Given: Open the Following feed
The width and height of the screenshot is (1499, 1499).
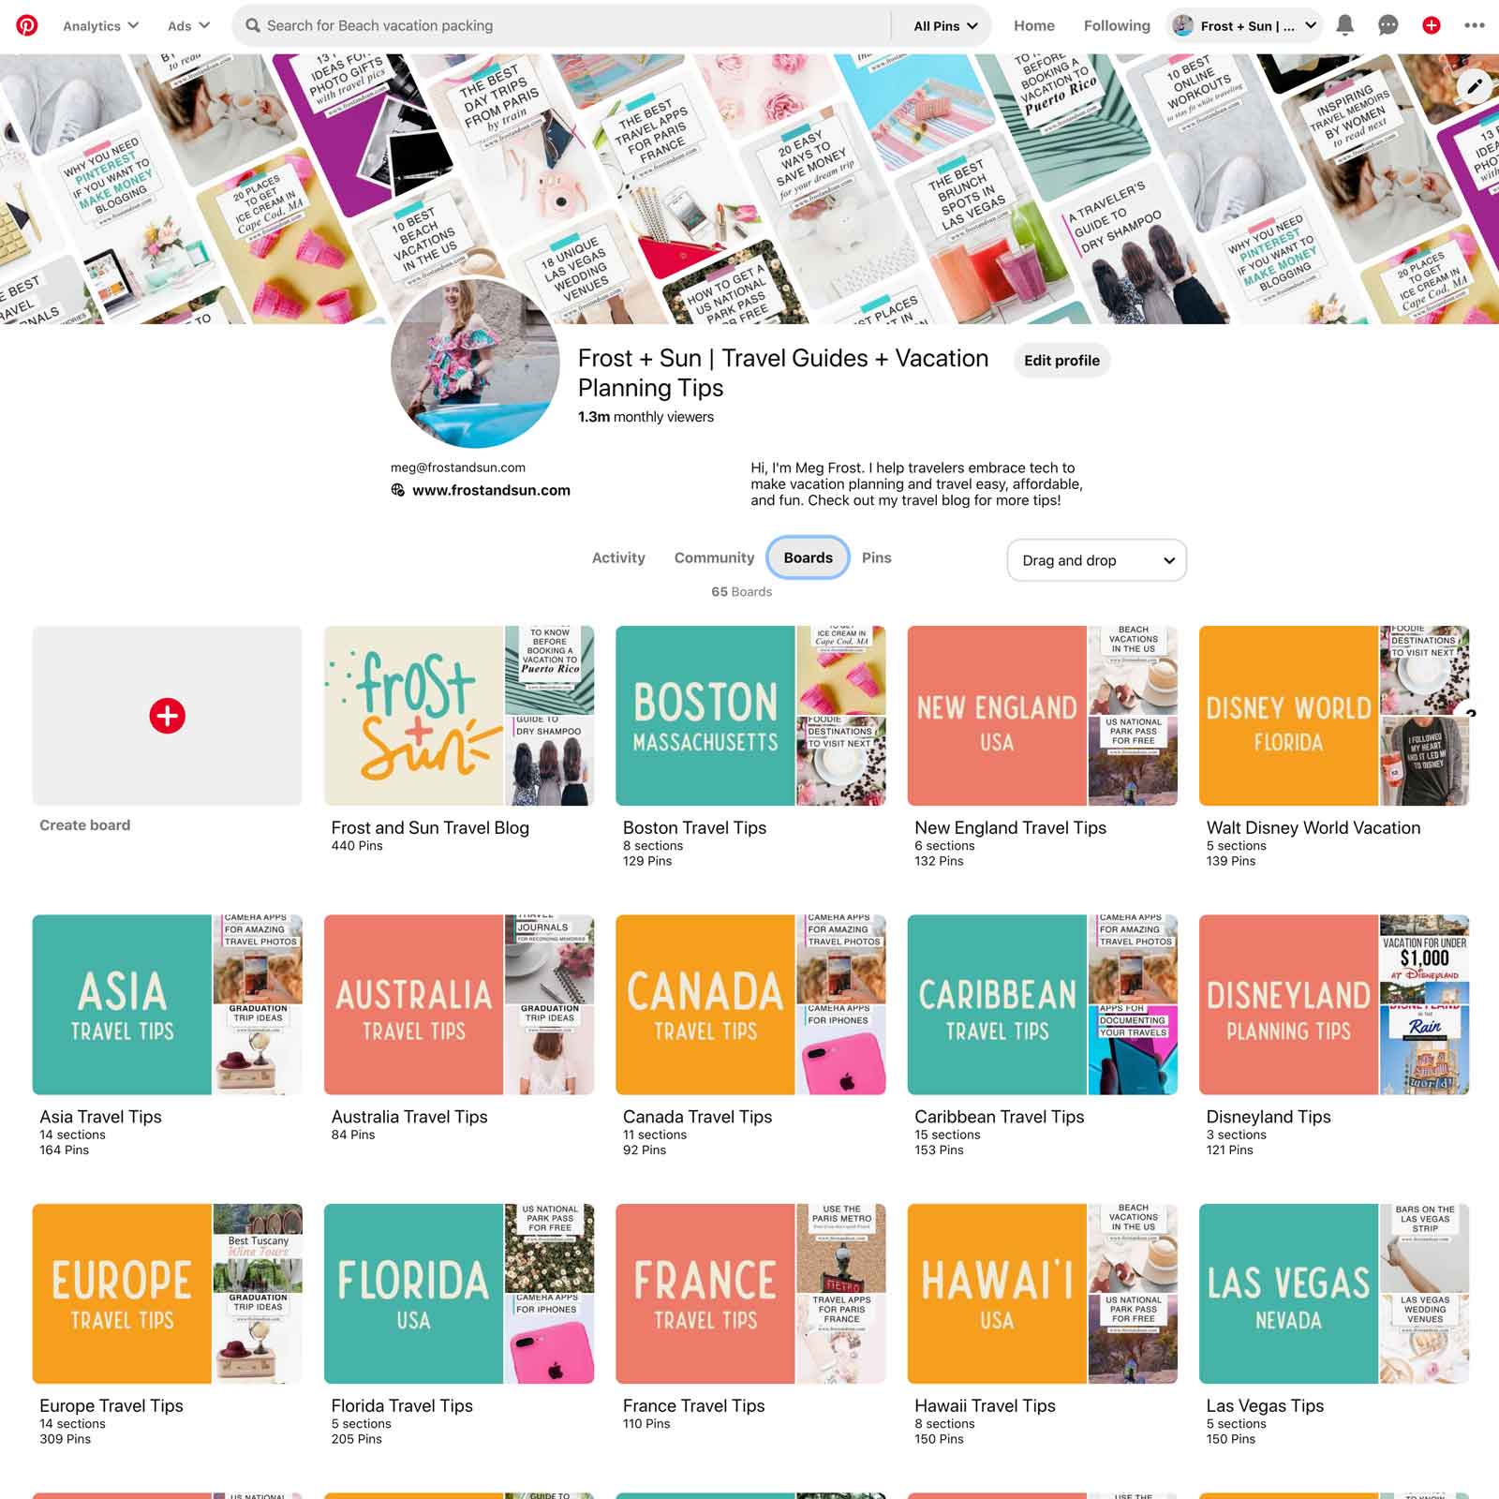Looking at the screenshot, I should pos(1117,25).
